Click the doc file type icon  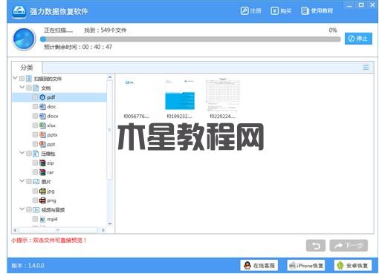pyautogui.click(x=42, y=107)
